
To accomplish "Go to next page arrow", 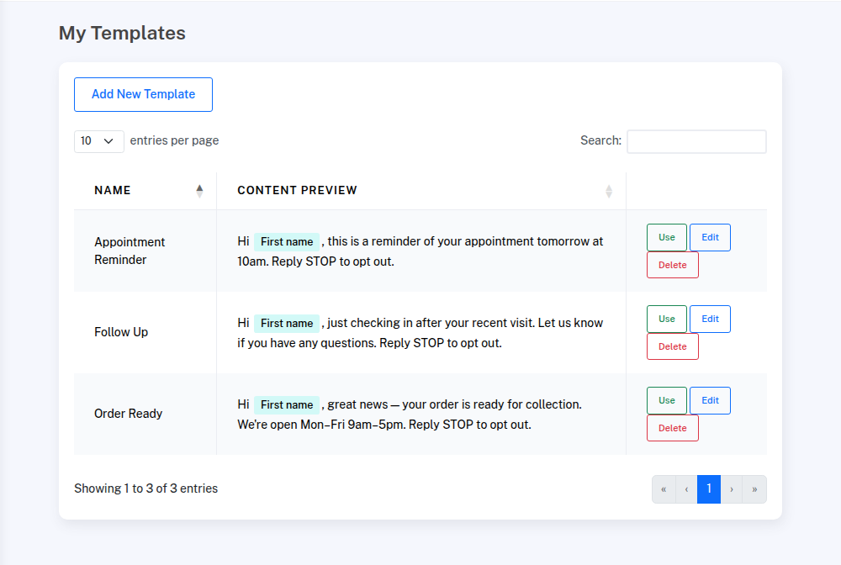I will click(x=732, y=489).
